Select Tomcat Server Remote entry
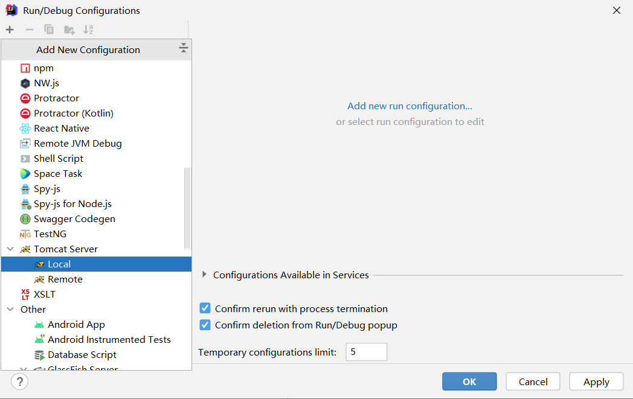Viewport: 633px width, 399px height. coord(97,279)
